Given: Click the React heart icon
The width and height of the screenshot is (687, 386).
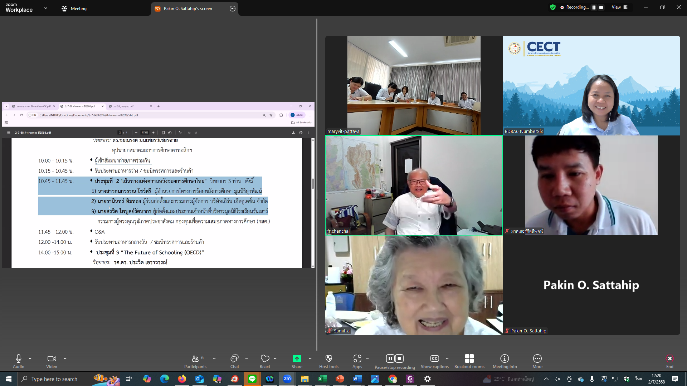Looking at the screenshot, I should pos(265,361).
